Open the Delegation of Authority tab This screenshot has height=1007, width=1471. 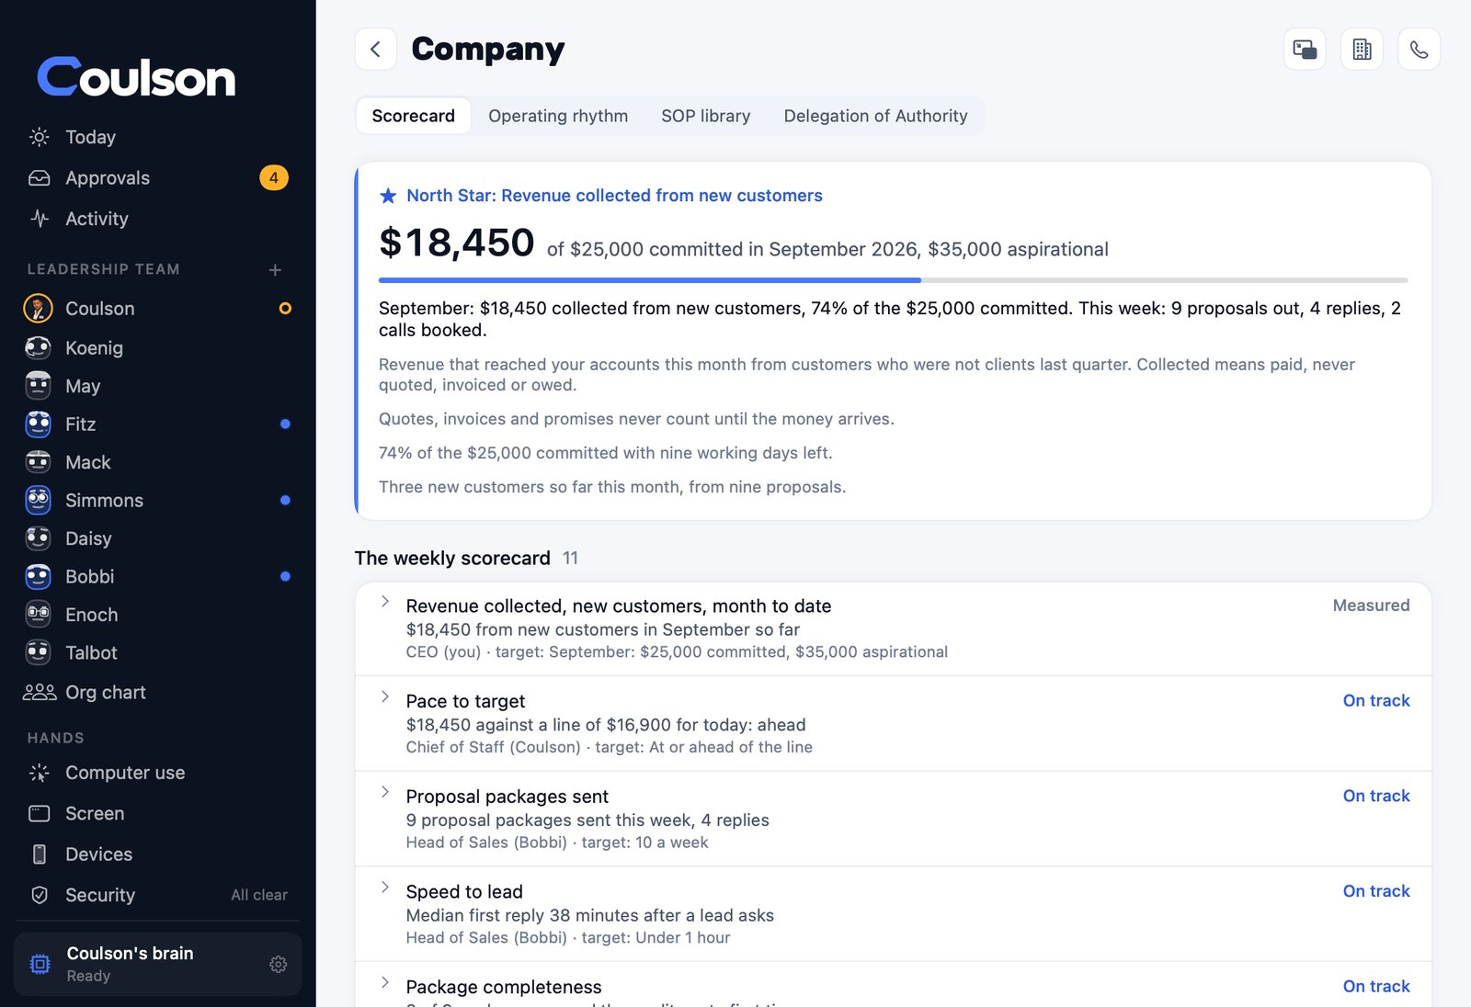coord(875,116)
